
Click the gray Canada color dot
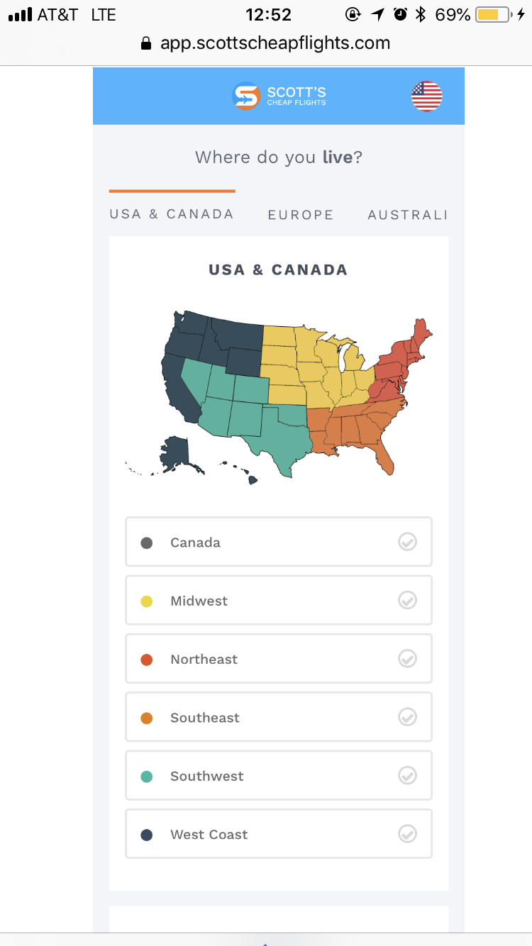click(147, 543)
